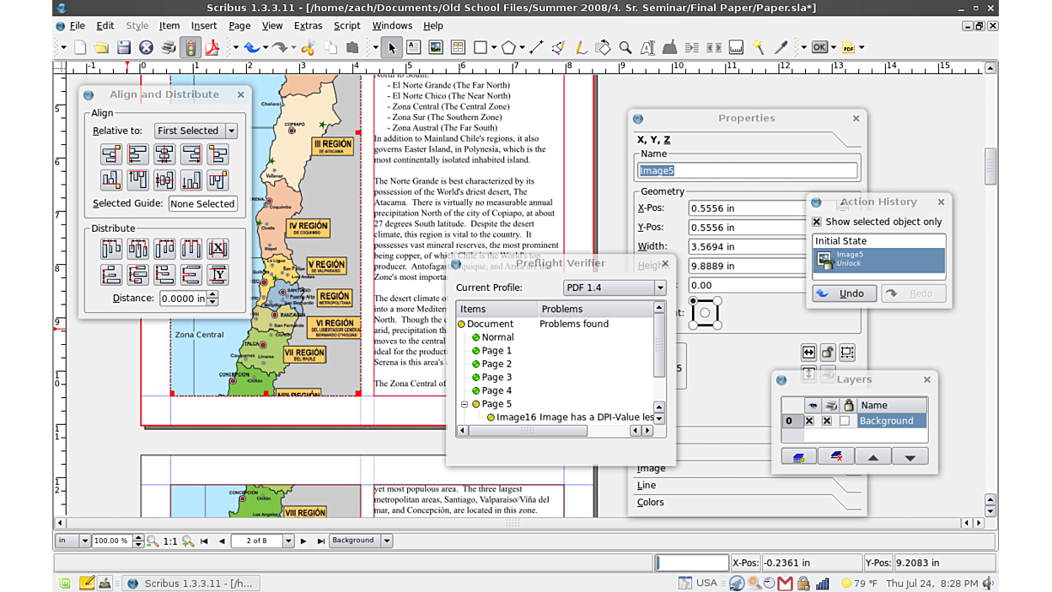The image size is (1052, 592).
Task: Delete layer using the Layers panel button
Action: tap(835, 456)
